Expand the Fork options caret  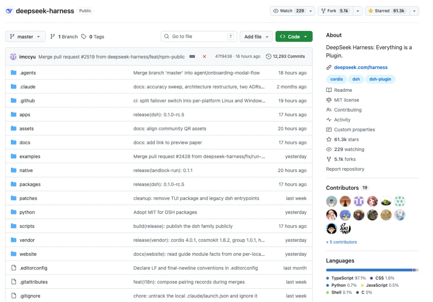pyautogui.click(x=358, y=11)
